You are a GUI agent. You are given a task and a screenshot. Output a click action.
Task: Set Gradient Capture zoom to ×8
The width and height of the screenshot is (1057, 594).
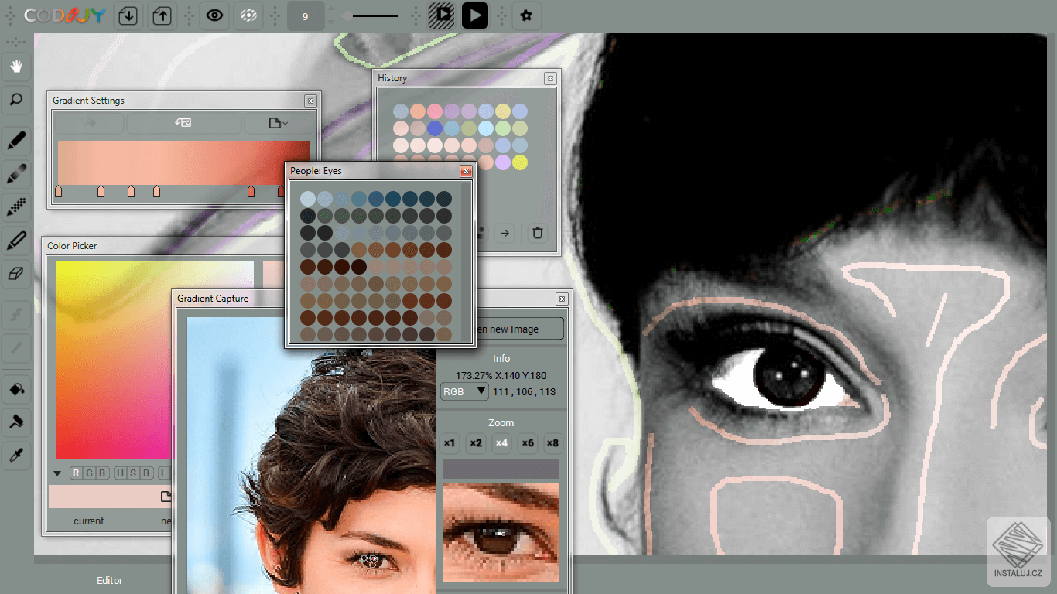point(552,443)
